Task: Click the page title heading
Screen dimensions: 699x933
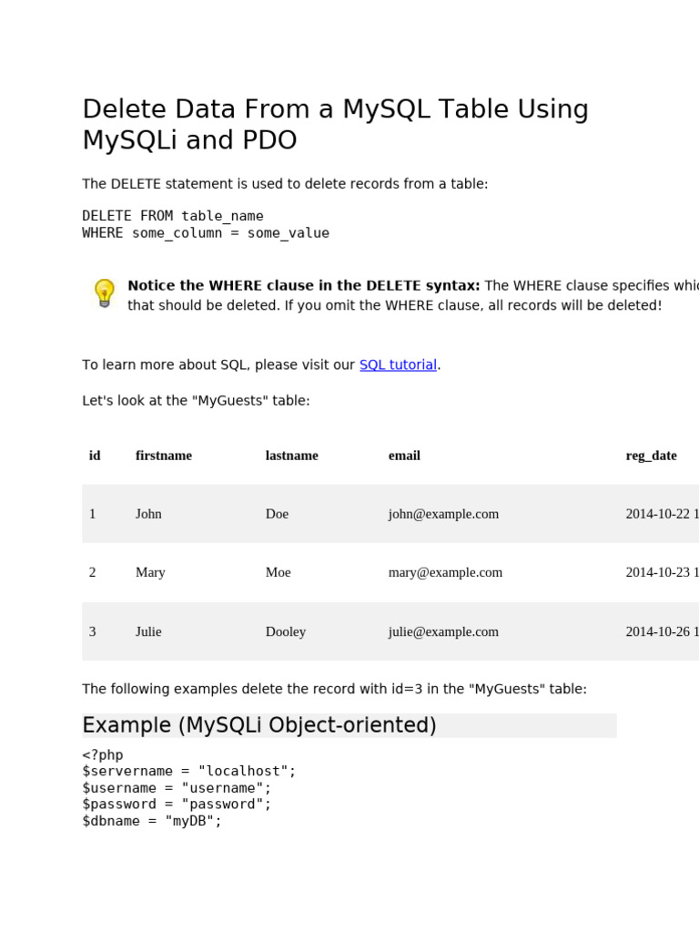Action: coord(335,125)
